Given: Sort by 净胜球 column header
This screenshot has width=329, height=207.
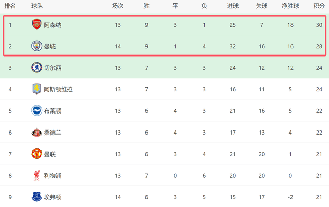Looking at the screenshot, I should point(290,6).
